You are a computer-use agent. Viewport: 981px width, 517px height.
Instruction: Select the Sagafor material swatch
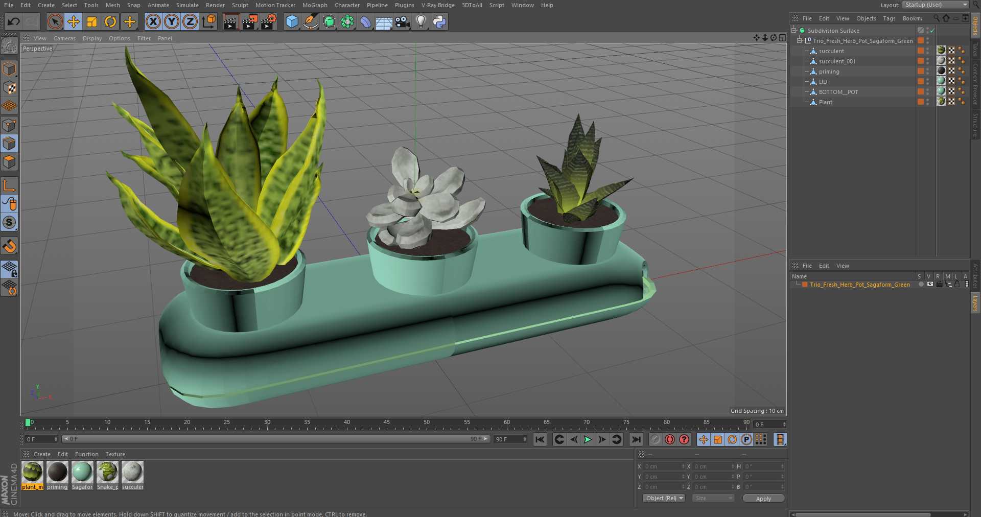(82, 476)
